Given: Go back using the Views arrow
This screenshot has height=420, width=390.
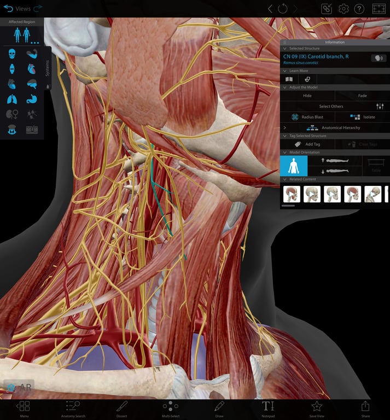Looking at the screenshot, I should (x=8, y=9).
